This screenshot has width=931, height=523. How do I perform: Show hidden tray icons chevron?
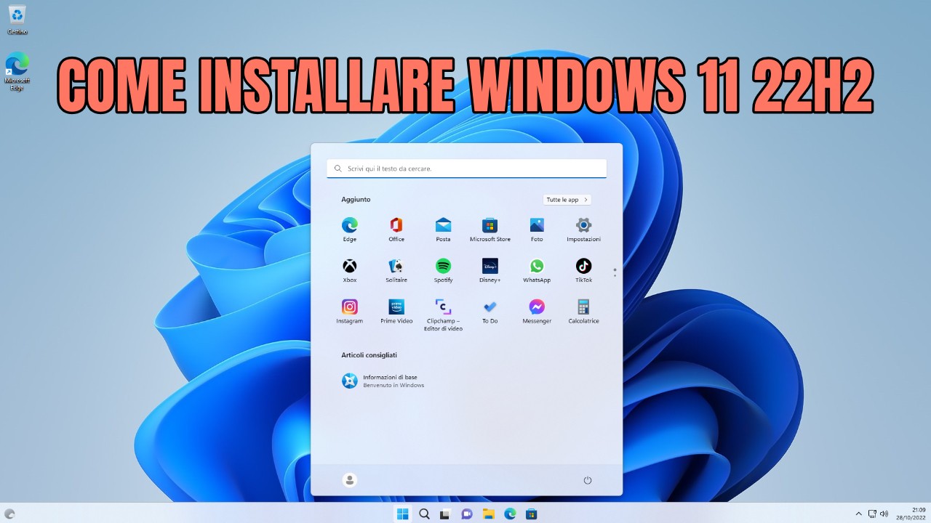coord(858,514)
